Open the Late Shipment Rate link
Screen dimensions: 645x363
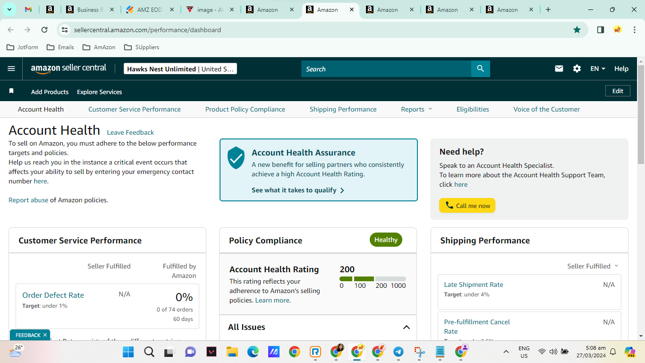pos(474,285)
